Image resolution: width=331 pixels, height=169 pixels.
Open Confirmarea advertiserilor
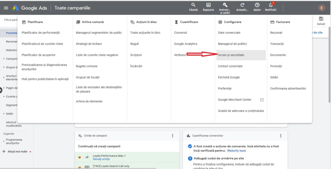(288, 89)
